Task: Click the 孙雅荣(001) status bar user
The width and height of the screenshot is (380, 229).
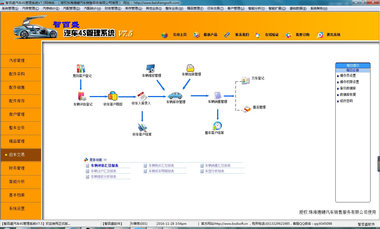Action: (x=139, y=224)
